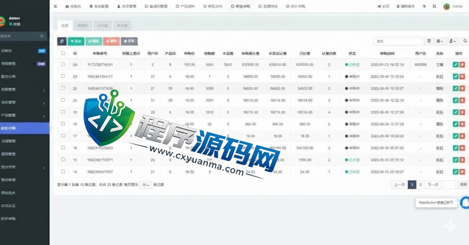469x245 pixels.
Task: Edit row with ID 19
Action: [x=456, y=112]
